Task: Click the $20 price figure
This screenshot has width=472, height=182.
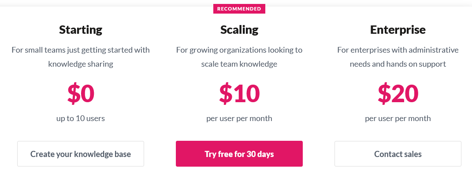Action: (x=398, y=93)
